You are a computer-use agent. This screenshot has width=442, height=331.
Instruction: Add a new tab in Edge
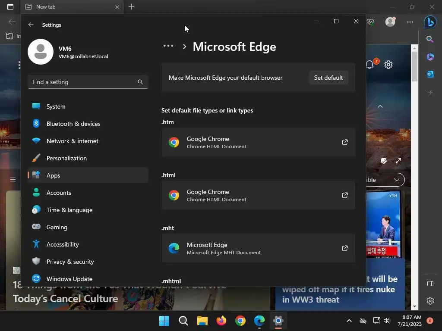(x=131, y=7)
